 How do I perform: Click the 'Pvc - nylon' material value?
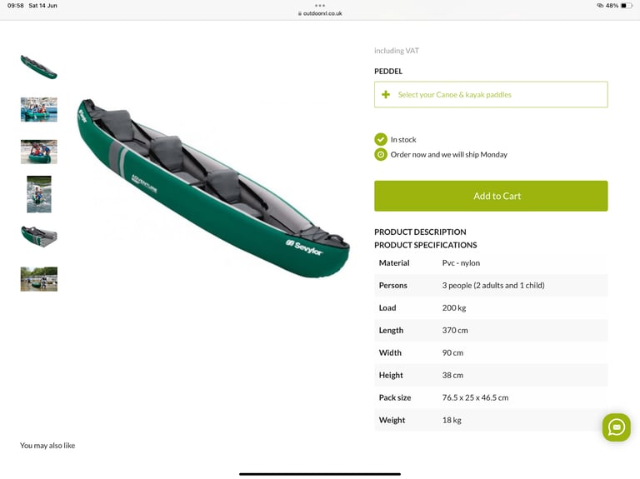pos(461,262)
